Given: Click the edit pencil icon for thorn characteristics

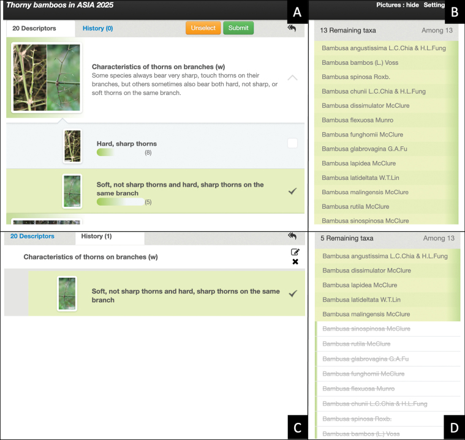Looking at the screenshot, I should coord(295,252).
